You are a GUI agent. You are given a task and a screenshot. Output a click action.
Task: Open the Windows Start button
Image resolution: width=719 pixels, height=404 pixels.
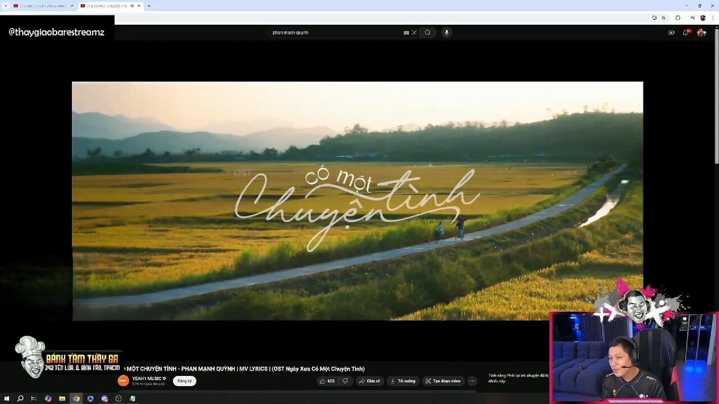click(7, 398)
